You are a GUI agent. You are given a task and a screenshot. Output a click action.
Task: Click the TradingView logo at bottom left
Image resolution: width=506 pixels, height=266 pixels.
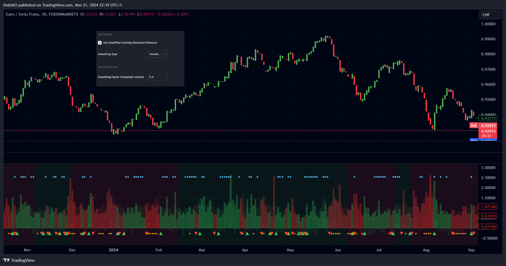click(19, 260)
